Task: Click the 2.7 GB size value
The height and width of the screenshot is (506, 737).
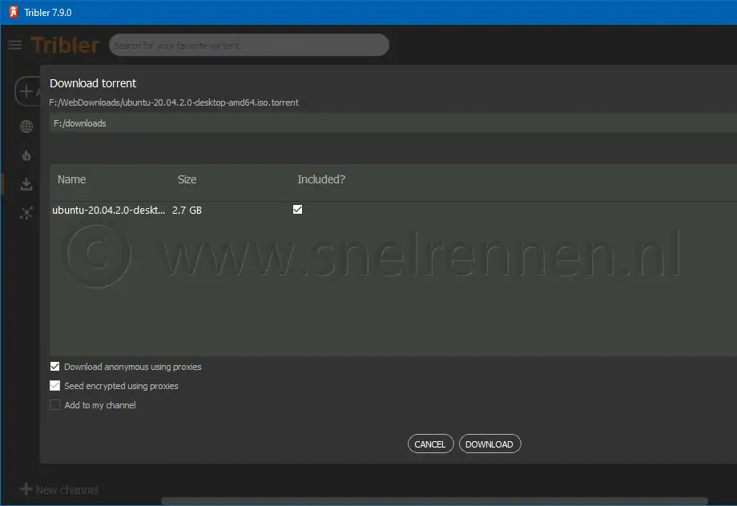Action: pyautogui.click(x=187, y=210)
